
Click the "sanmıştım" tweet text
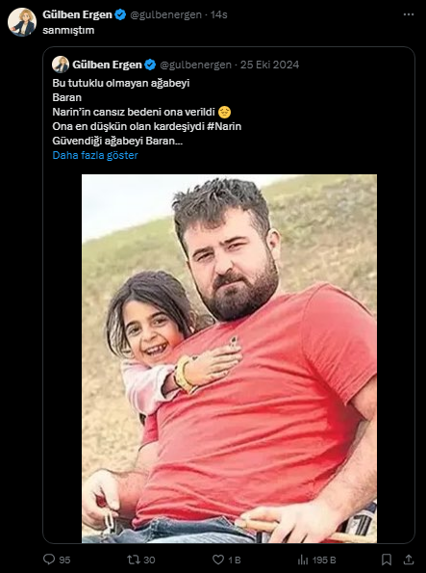(x=68, y=30)
